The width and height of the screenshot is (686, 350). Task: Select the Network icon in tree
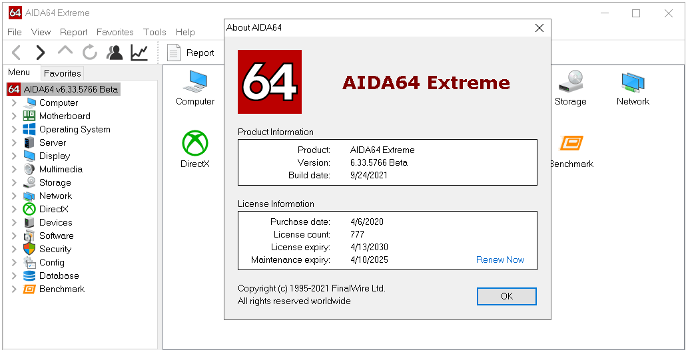click(x=29, y=196)
